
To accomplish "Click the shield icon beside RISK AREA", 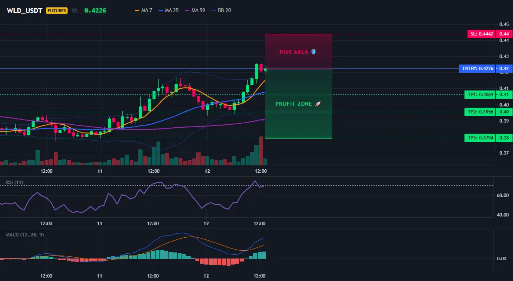I will click(313, 52).
